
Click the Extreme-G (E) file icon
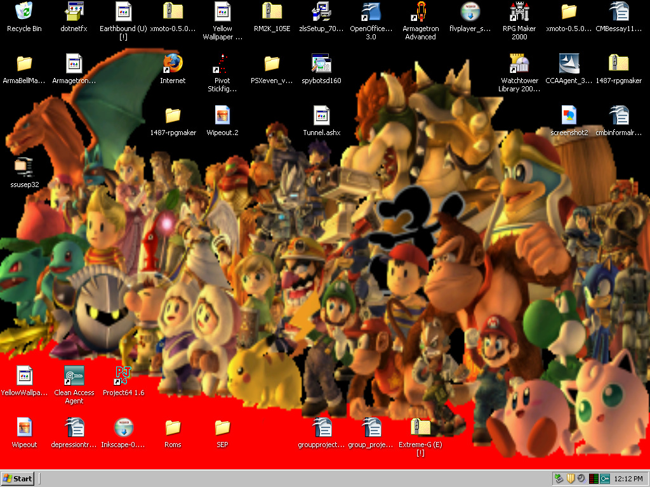pos(420,427)
